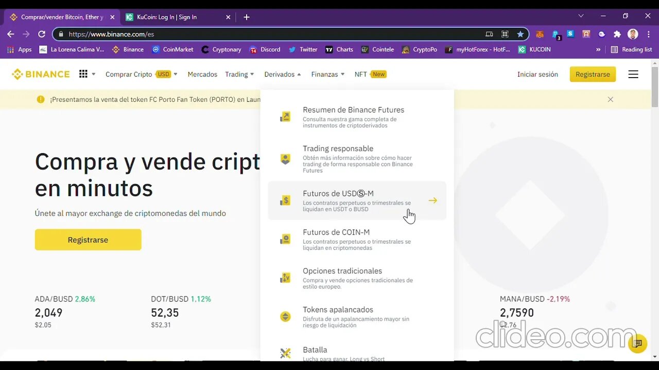Open the Charts bookmark

[339, 49]
